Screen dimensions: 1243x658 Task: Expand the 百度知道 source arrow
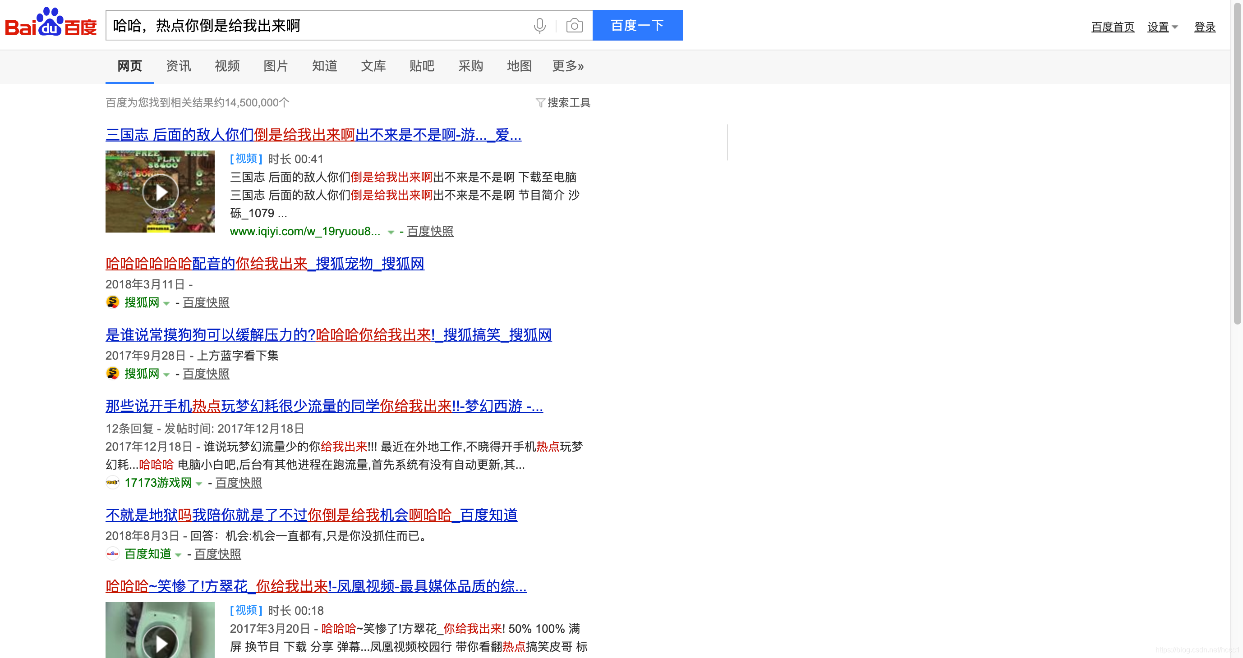tap(178, 555)
